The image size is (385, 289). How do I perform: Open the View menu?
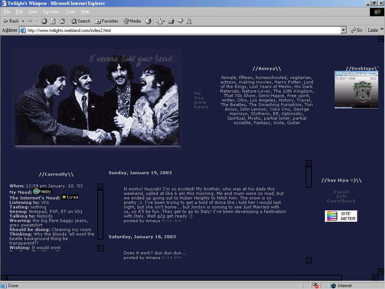click(33, 12)
